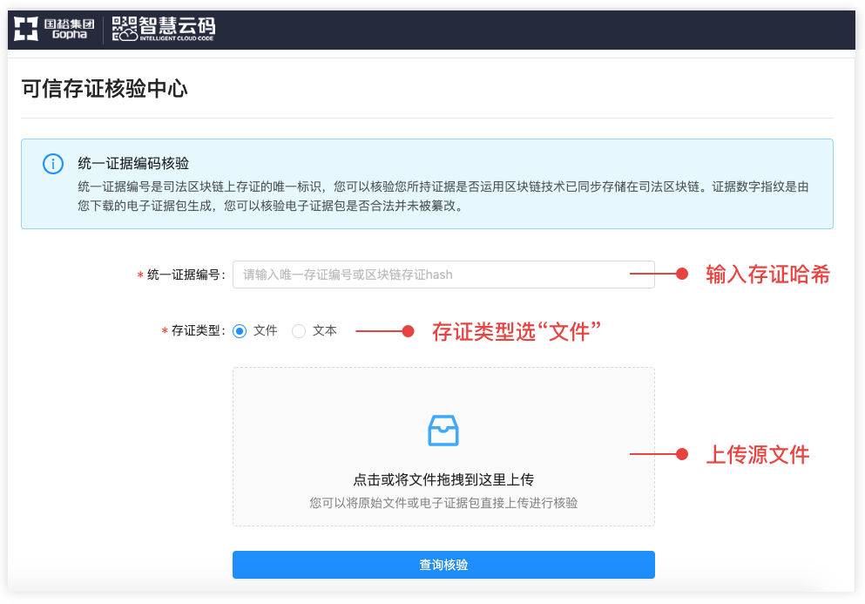The width and height of the screenshot is (865, 604).
Task: Click the red dot beside 上传源文件
Action: 683,454
